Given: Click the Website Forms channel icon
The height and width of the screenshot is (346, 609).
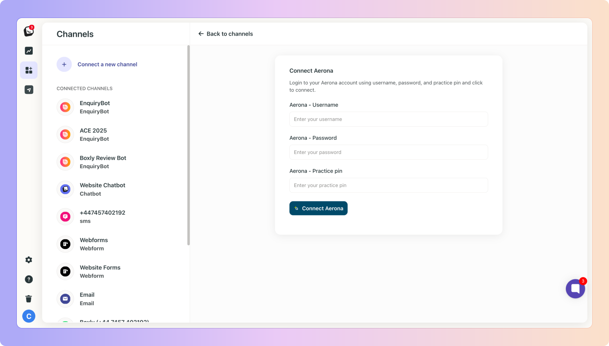Looking at the screenshot, I should (x=65, y=272).
